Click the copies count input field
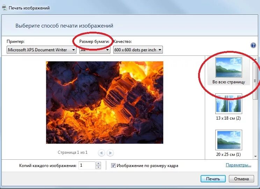Image resolution: width=260 pixels, height=189 pixels. pyautogui.click(x=87, y=165)
